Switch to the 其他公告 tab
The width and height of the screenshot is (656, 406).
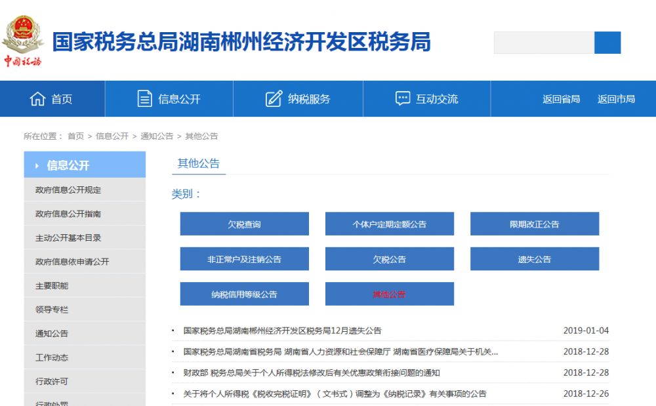pos(199,163)
